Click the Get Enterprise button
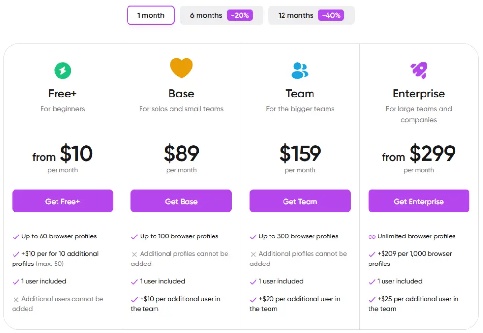Viewport: 483px width, 333px height. pos(419,201)
